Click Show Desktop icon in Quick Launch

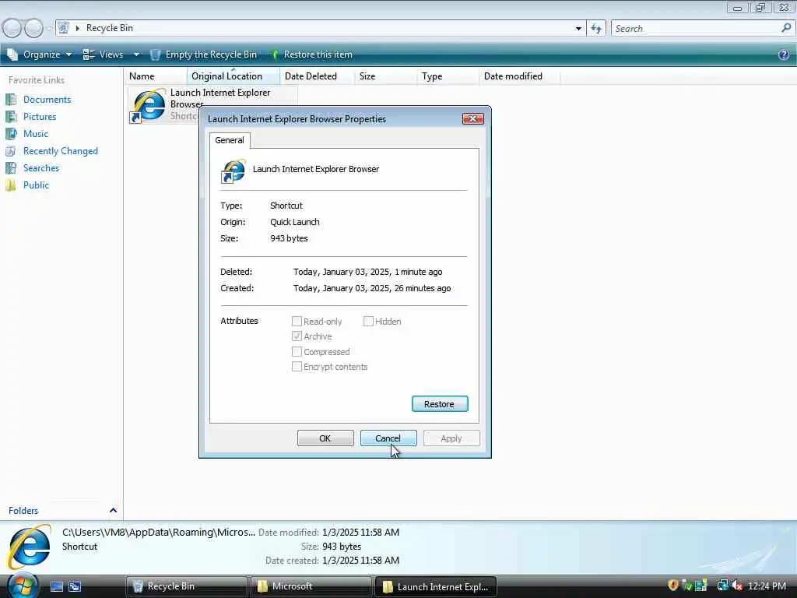tap(57, 586)
